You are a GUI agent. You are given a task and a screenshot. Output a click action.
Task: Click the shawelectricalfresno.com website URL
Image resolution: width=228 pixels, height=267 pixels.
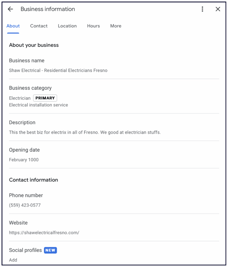pos(44,233)
